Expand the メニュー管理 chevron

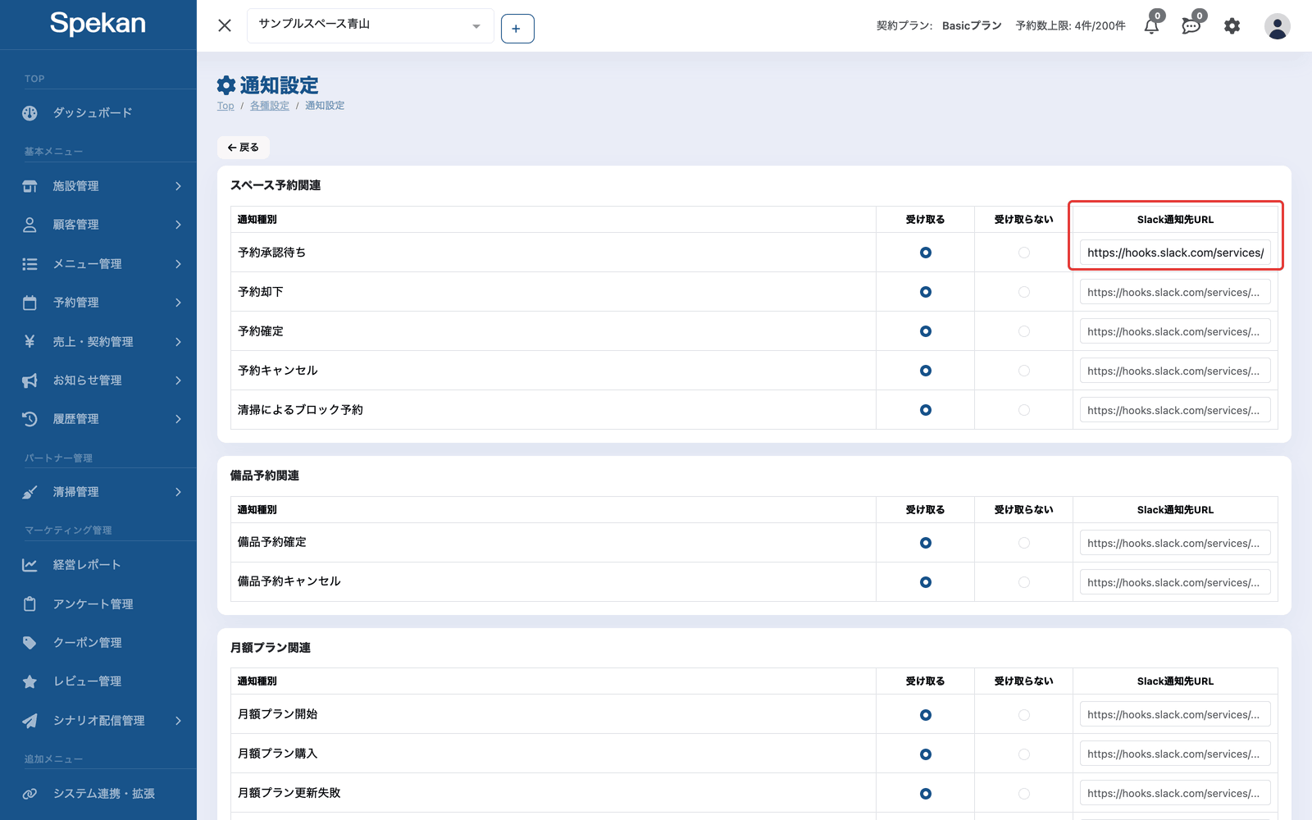coord(178,264)
